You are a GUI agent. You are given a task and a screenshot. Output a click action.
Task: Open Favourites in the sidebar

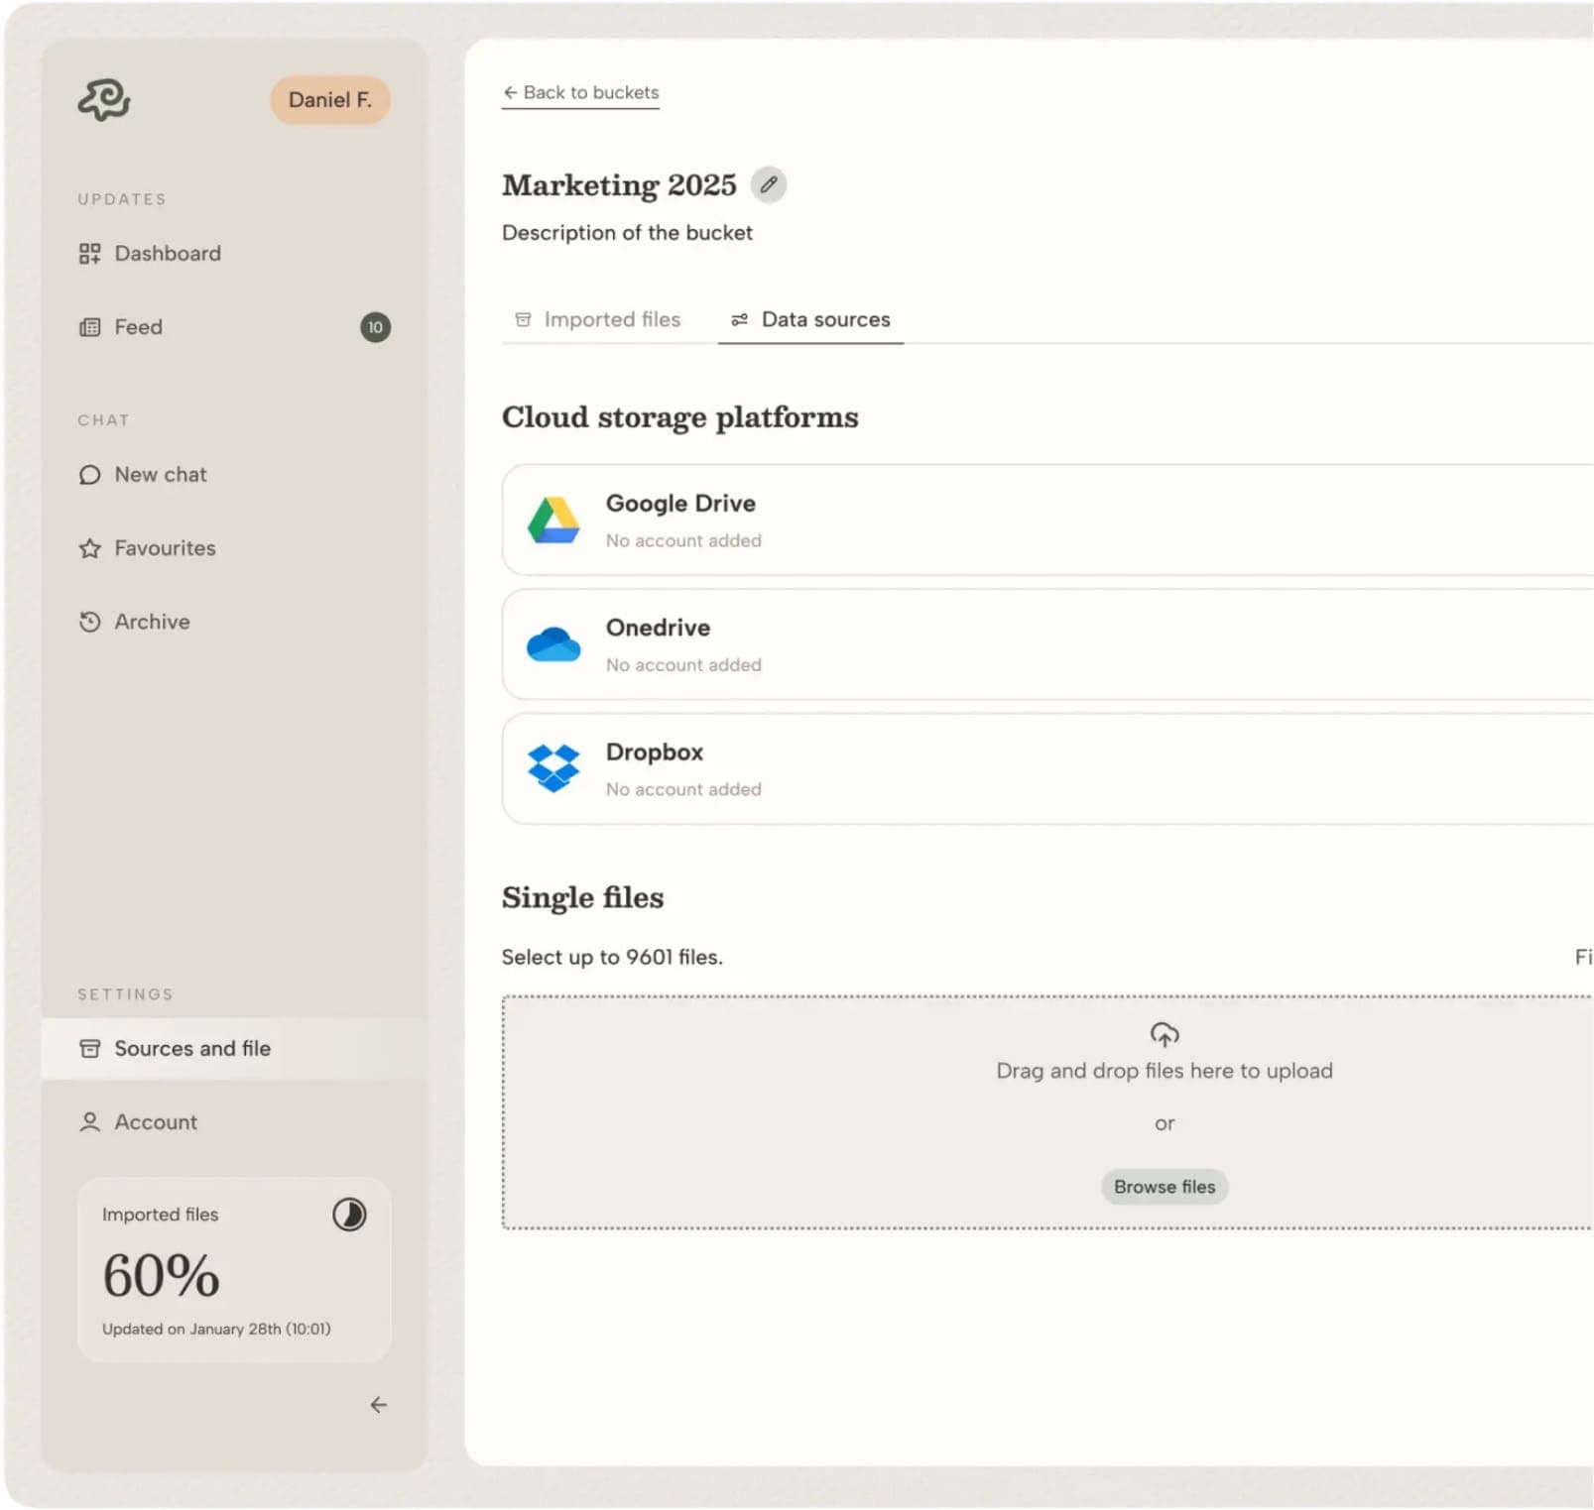pos(165,548)
